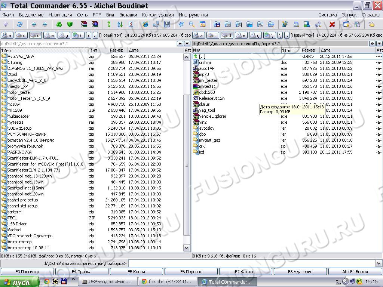Open the Файл menu
The height and width of the screenshot is (287, 383).
pos(8,15)
